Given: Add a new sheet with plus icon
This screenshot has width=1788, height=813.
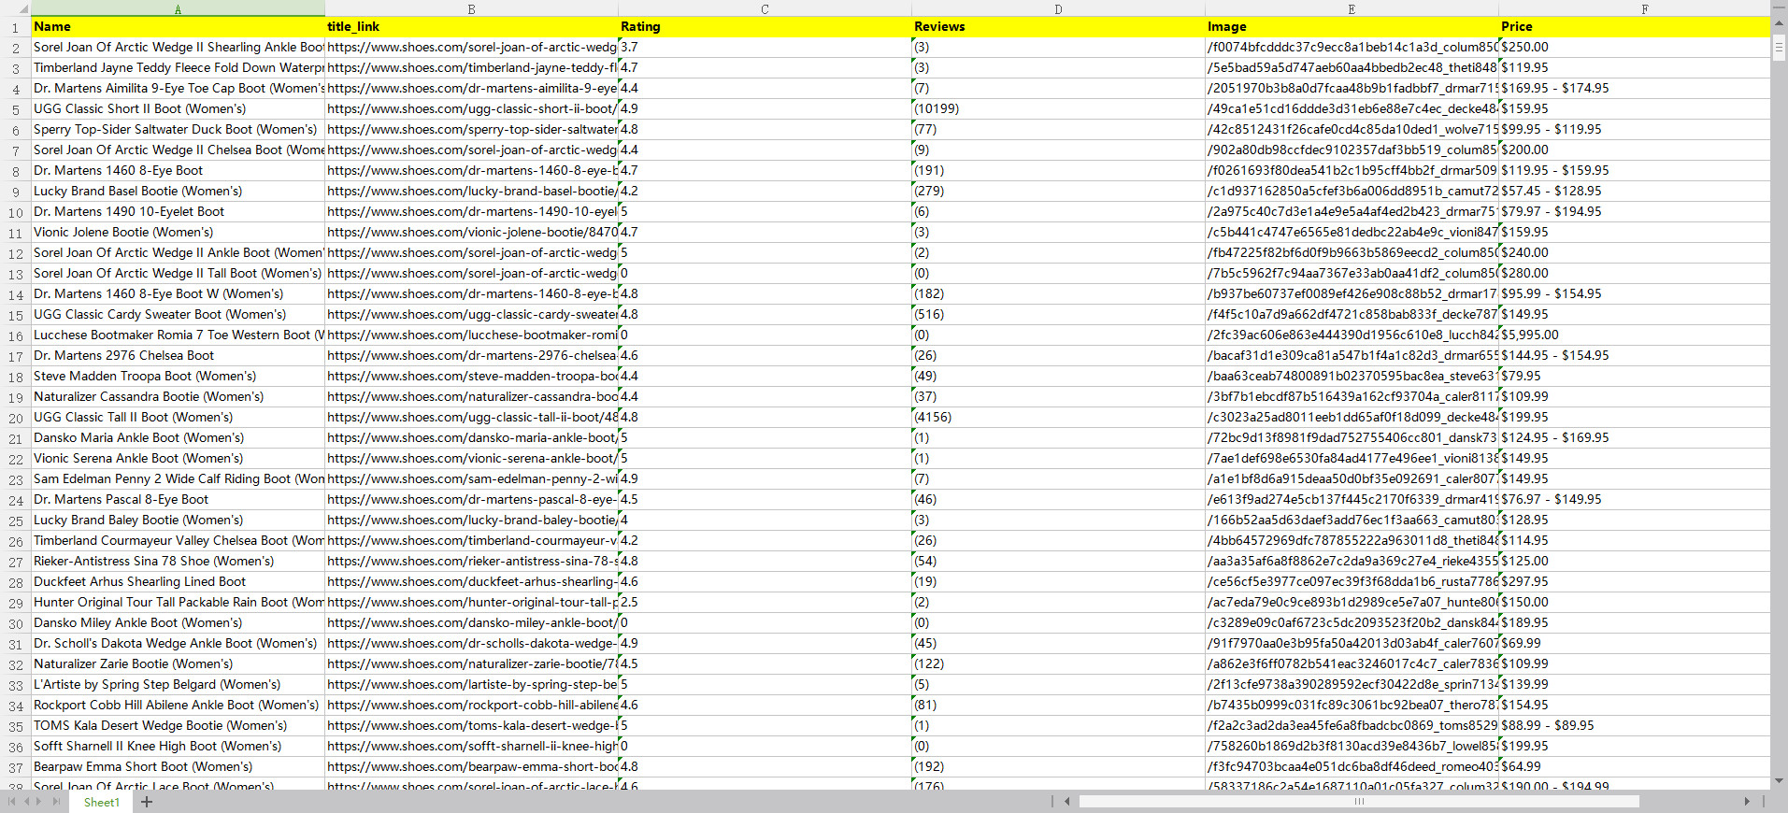Looking at the screenshot, I should [x=147, y=802].
